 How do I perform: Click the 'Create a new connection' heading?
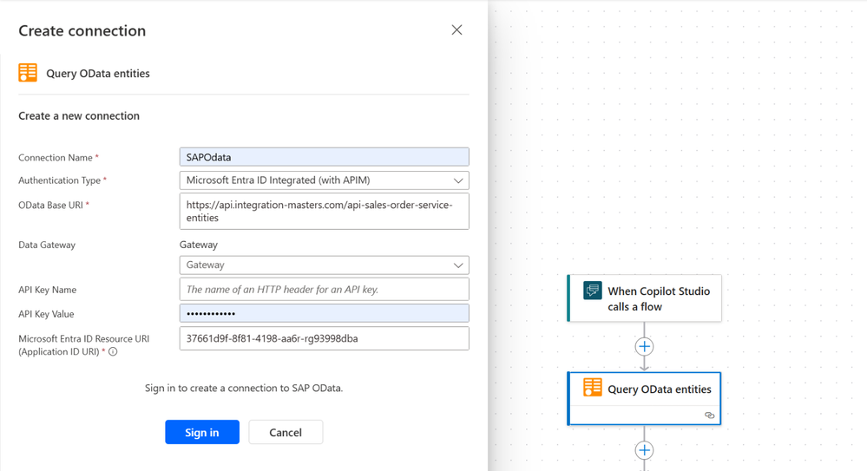pyautogui.click(x=79, y=116)
